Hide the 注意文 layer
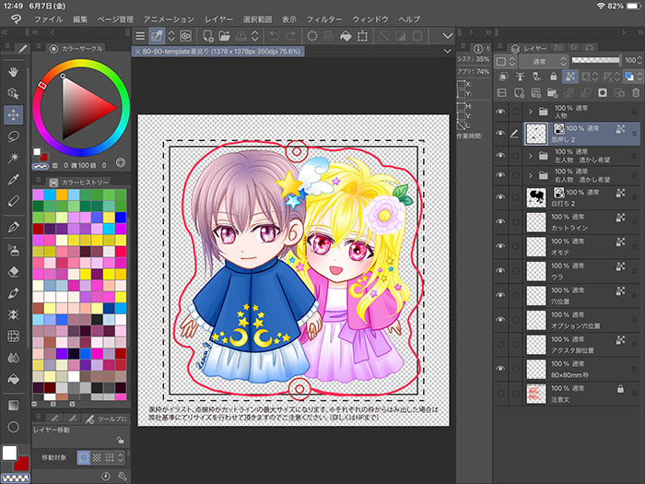 point(501,394)
